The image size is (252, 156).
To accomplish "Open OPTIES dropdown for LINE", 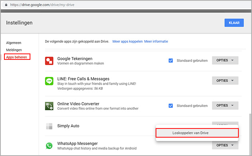I will tap(225, 81).
